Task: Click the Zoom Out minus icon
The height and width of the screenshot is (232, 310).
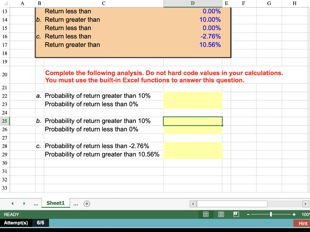Action: click(248, 214)
